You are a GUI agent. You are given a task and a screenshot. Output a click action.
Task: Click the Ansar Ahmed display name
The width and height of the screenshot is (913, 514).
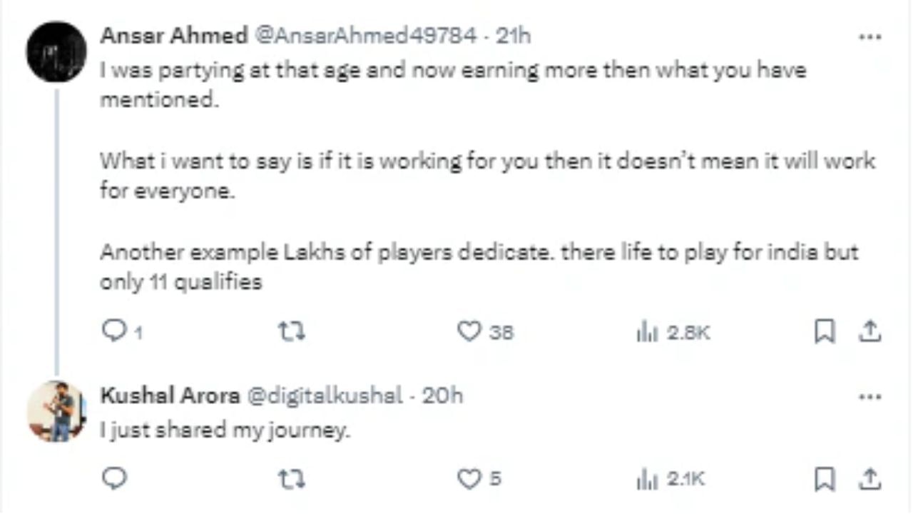click(173, 36)
